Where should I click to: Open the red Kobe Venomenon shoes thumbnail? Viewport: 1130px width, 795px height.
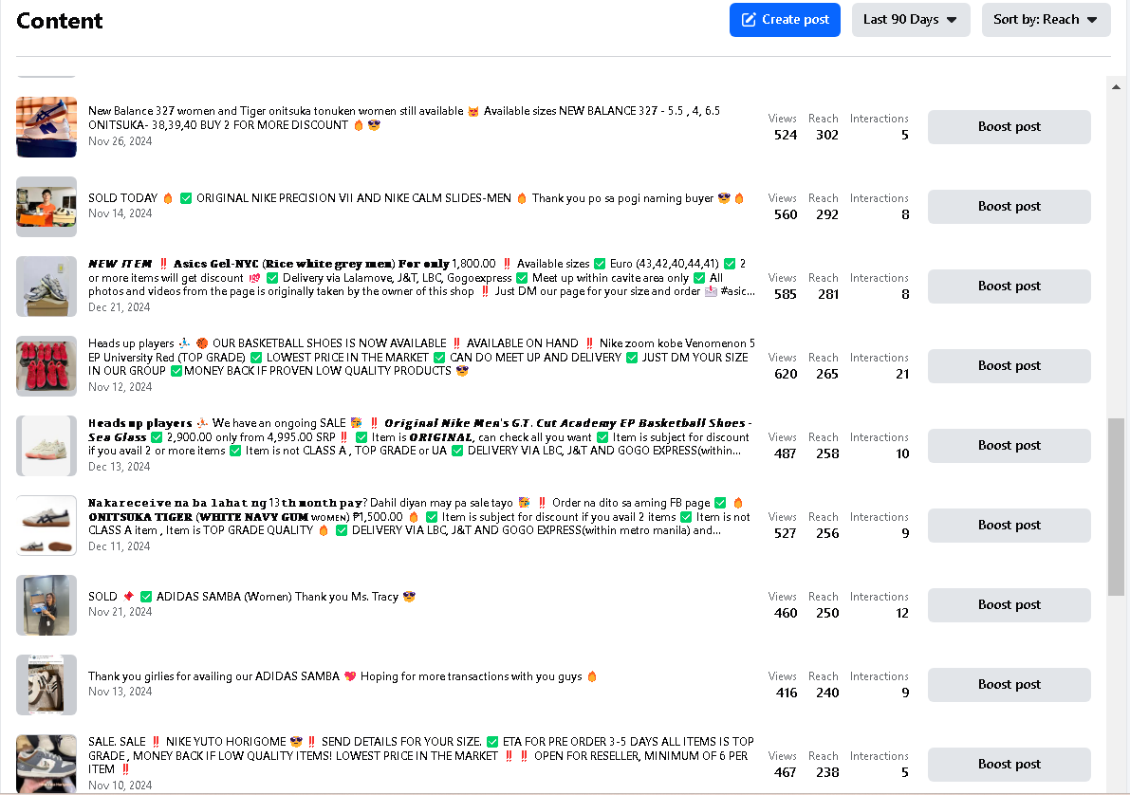tap(46, 366)
